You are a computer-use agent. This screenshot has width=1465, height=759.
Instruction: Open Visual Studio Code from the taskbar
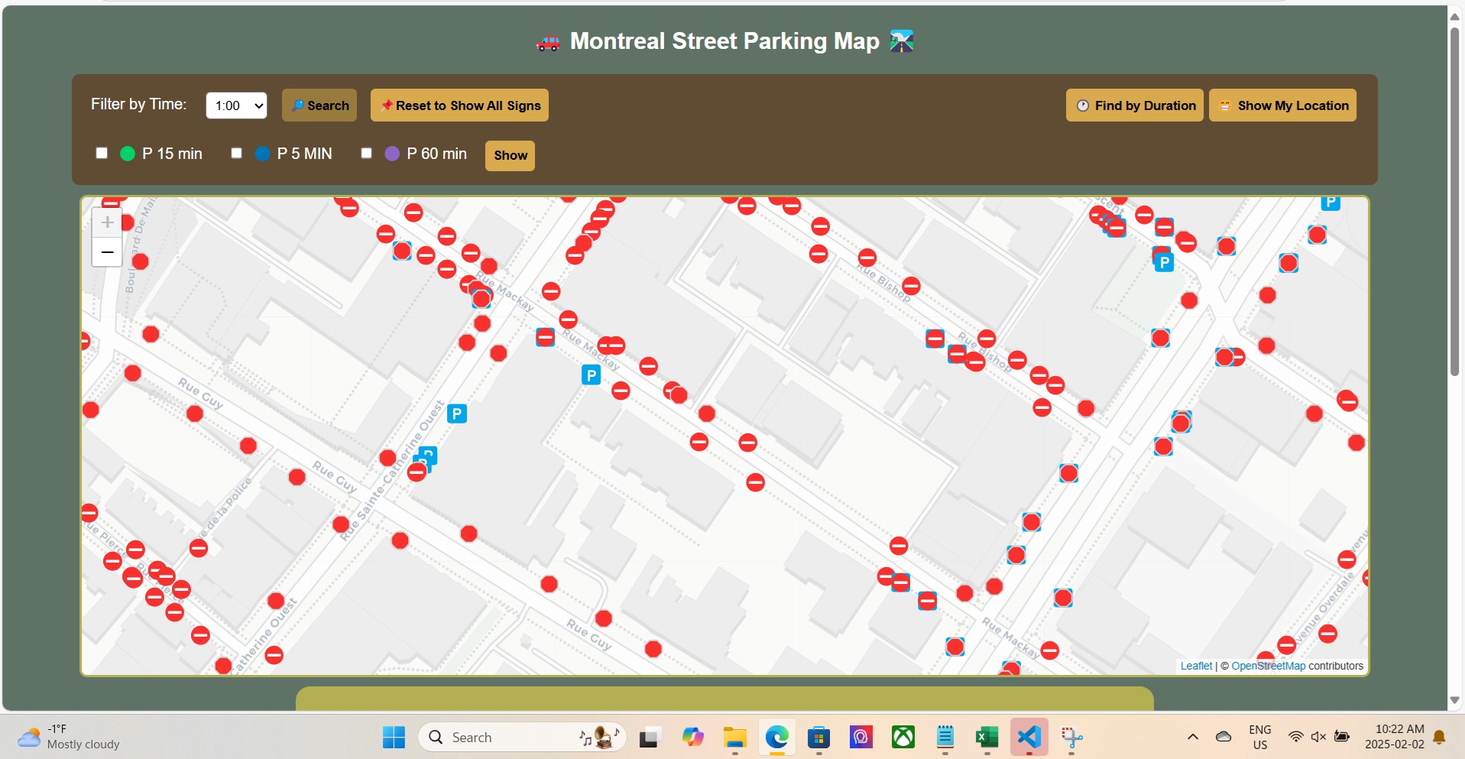point(1028,737)
